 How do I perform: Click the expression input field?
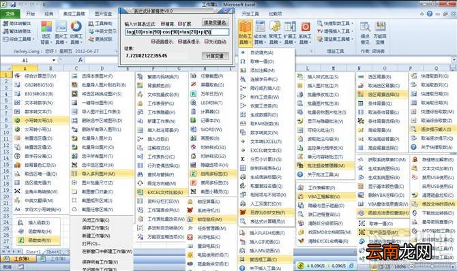(x=177, y=32)
